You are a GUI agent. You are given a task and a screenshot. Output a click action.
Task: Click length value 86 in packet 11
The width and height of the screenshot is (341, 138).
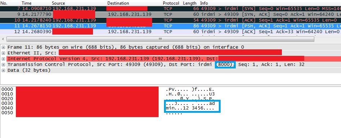point(196,26)
